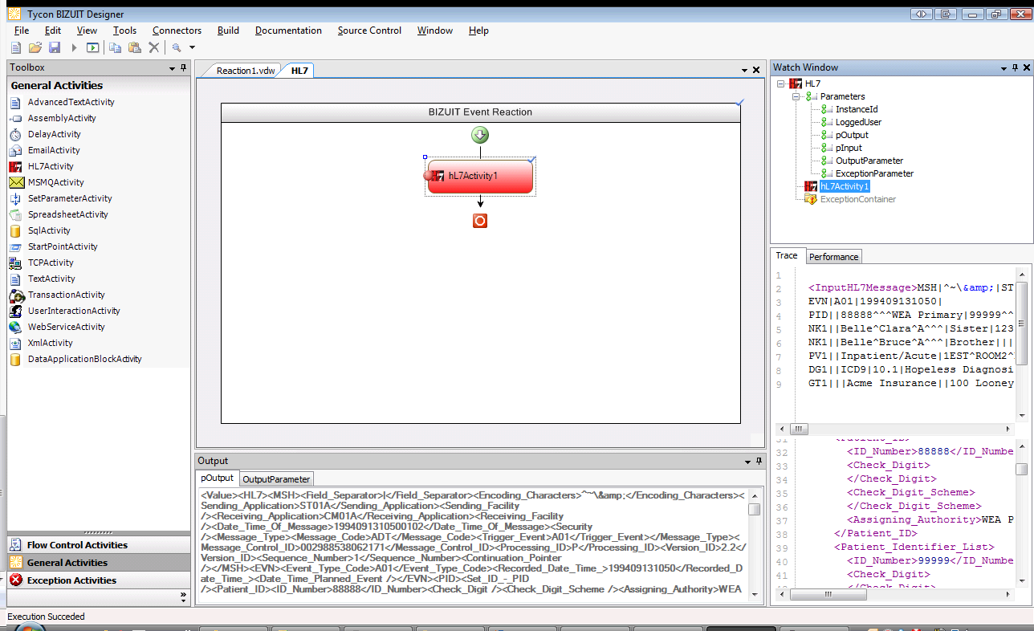Screen dimensions: 1034x631
Task: Select InstanceId in the Watch Window tree
Action: tap(857, 109)
